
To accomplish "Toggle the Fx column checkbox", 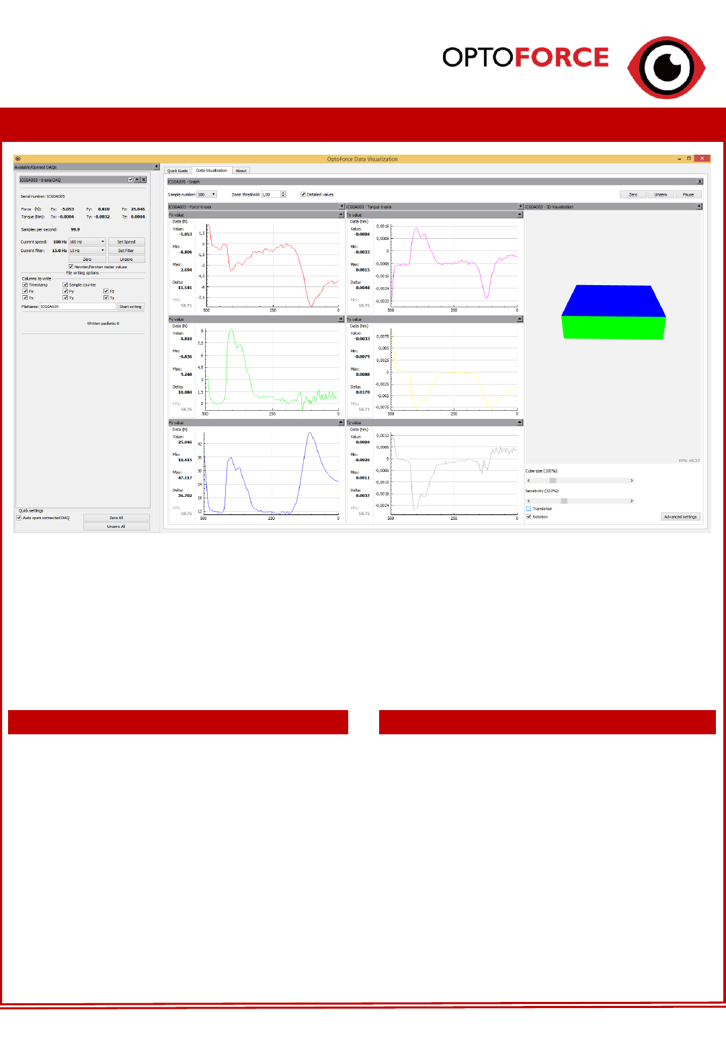I will [x=25, y=291].
